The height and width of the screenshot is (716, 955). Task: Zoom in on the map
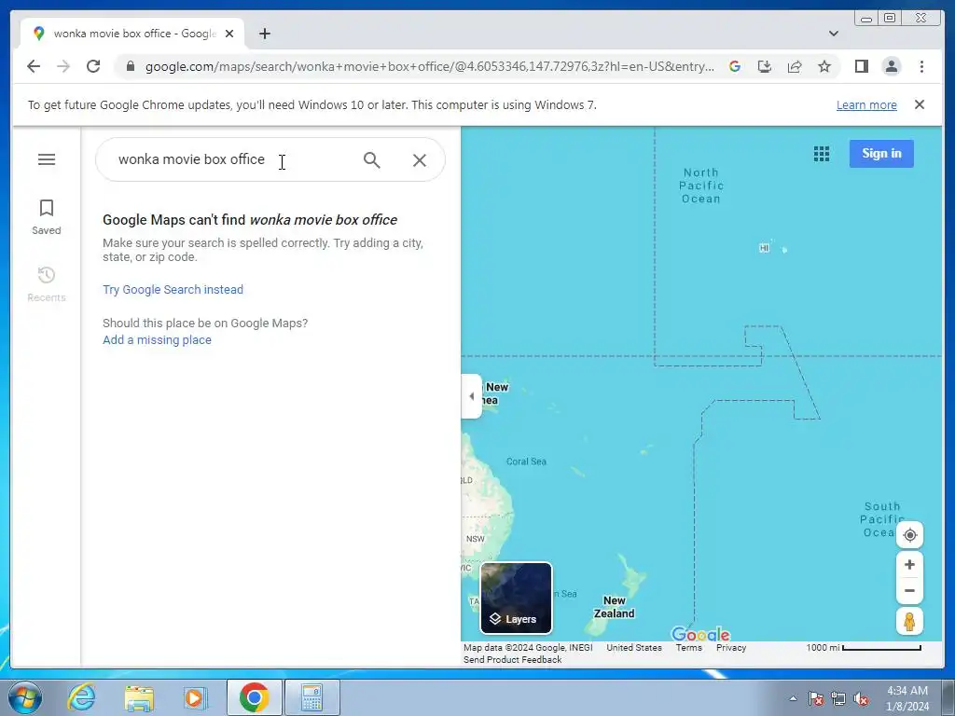point(909,565)
